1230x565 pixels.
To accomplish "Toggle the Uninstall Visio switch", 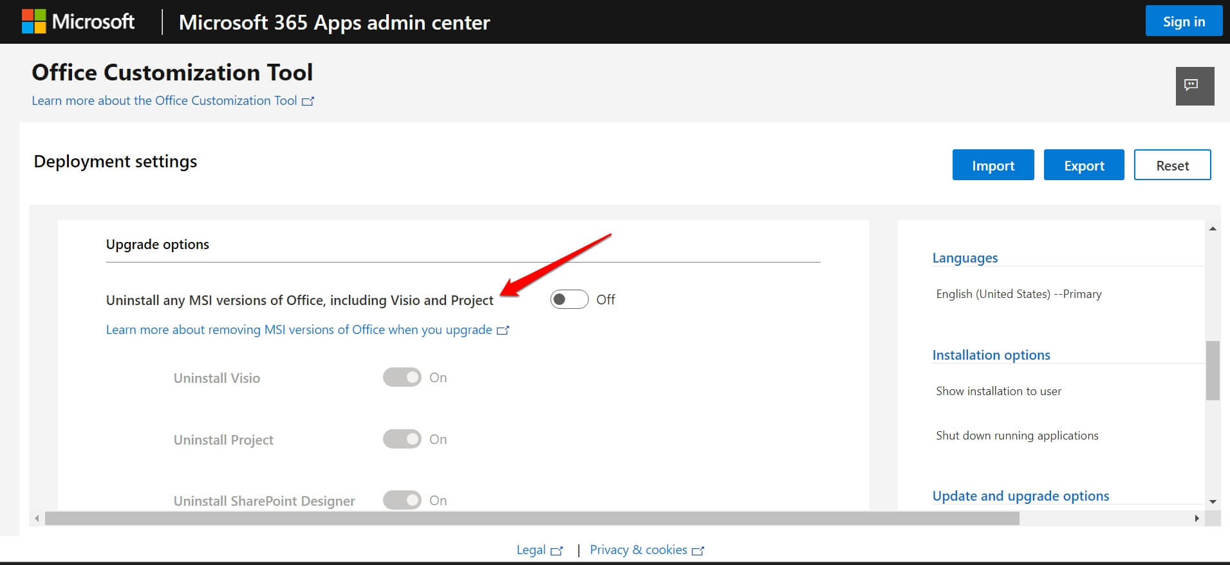I will pos(402,377).
